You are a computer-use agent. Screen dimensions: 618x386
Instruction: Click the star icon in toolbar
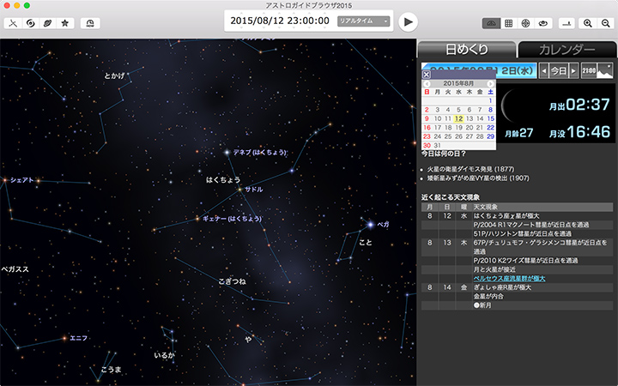coord(65,22)
